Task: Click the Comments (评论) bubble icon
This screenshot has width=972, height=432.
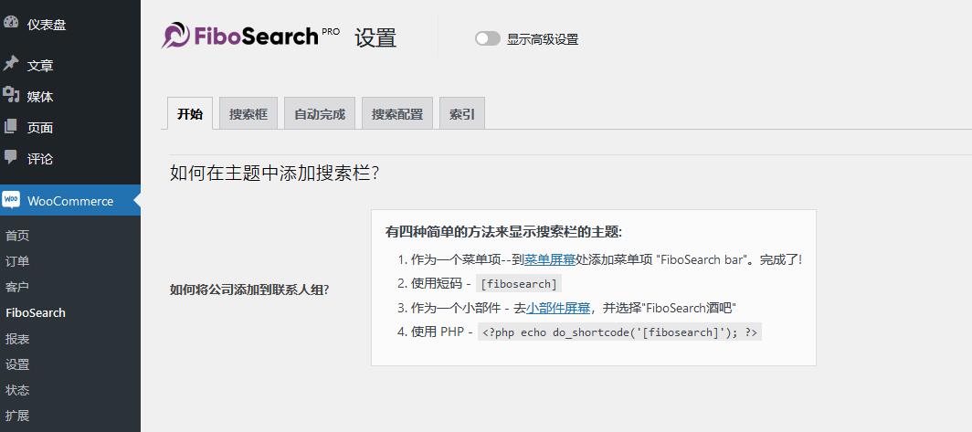Action: (x=11, y=157)
